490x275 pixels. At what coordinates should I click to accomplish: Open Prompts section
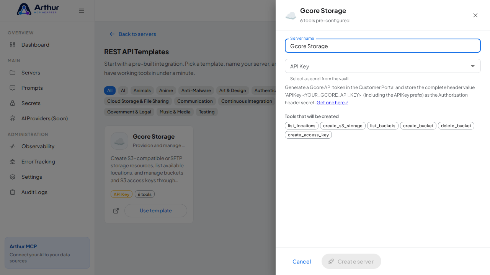[47, 88]
